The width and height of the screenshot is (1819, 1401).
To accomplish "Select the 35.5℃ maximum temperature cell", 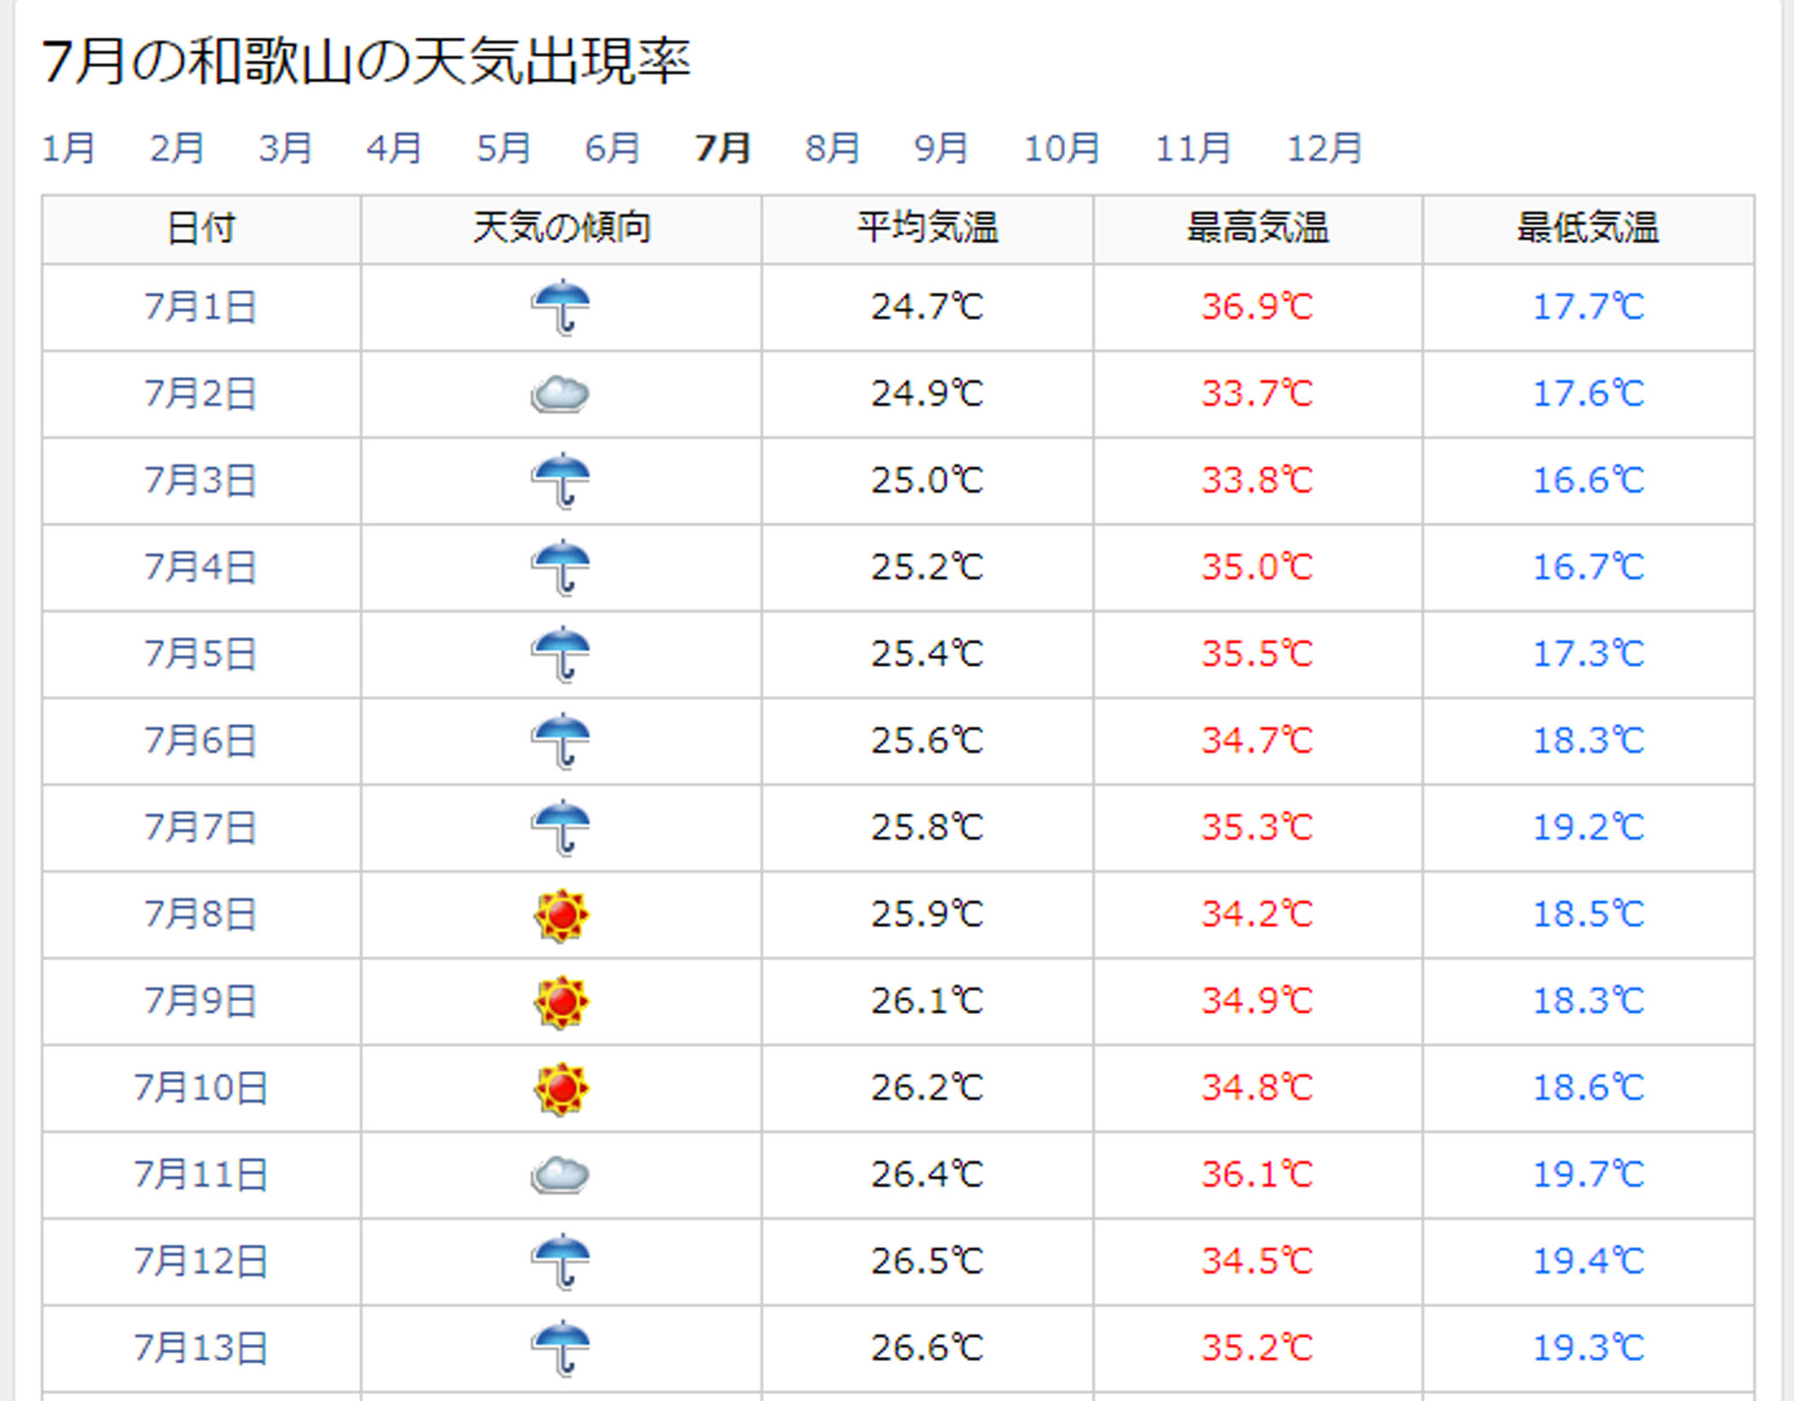I will pyautogui.click(x=1258, y=654).
